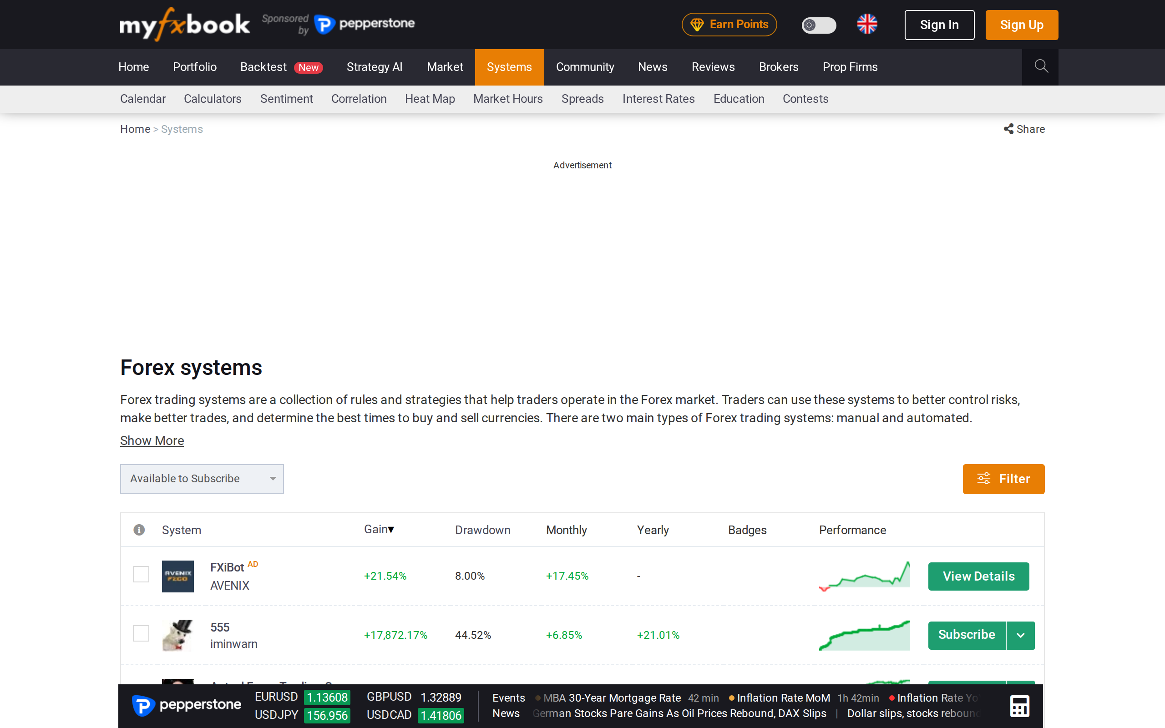Open the Spreads link
Screen dimensions: 1165x728
point(582,99)
